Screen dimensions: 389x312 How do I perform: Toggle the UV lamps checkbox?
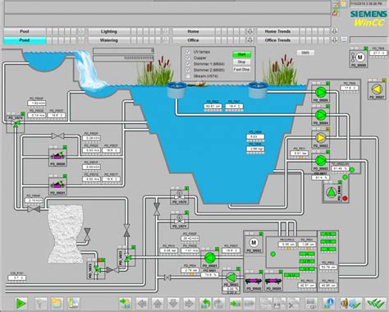[x=188, y=52]
